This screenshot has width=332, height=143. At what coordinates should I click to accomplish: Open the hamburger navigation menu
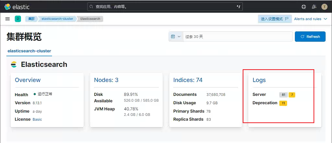point(8,19)
